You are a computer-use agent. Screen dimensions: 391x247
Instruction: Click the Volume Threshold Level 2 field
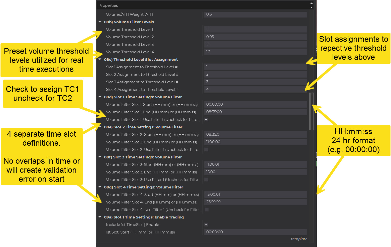tap(255, 37)
